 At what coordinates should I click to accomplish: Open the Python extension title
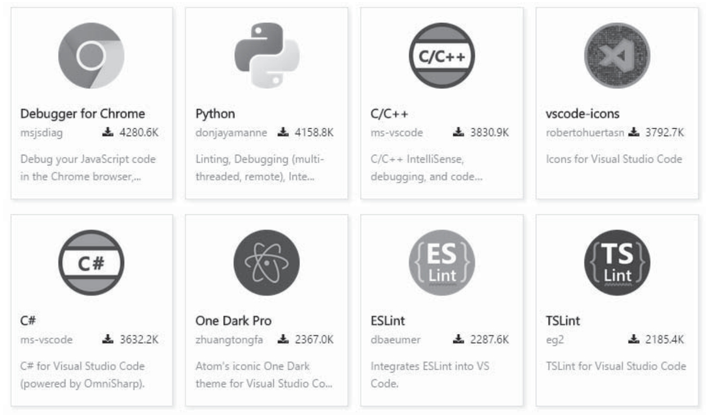pos(215,114)
